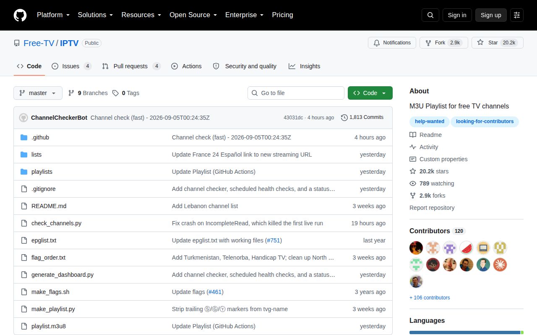Screen dimensions: 537x335
Task: Open the flag_order.txt file
Action: pos(48,258)
